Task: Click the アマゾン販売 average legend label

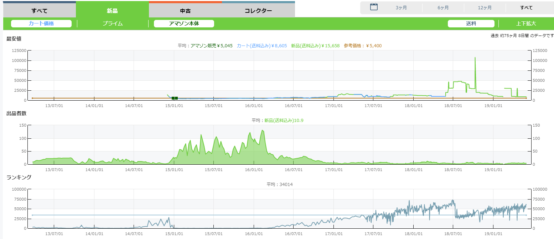Action: (211, 46)
